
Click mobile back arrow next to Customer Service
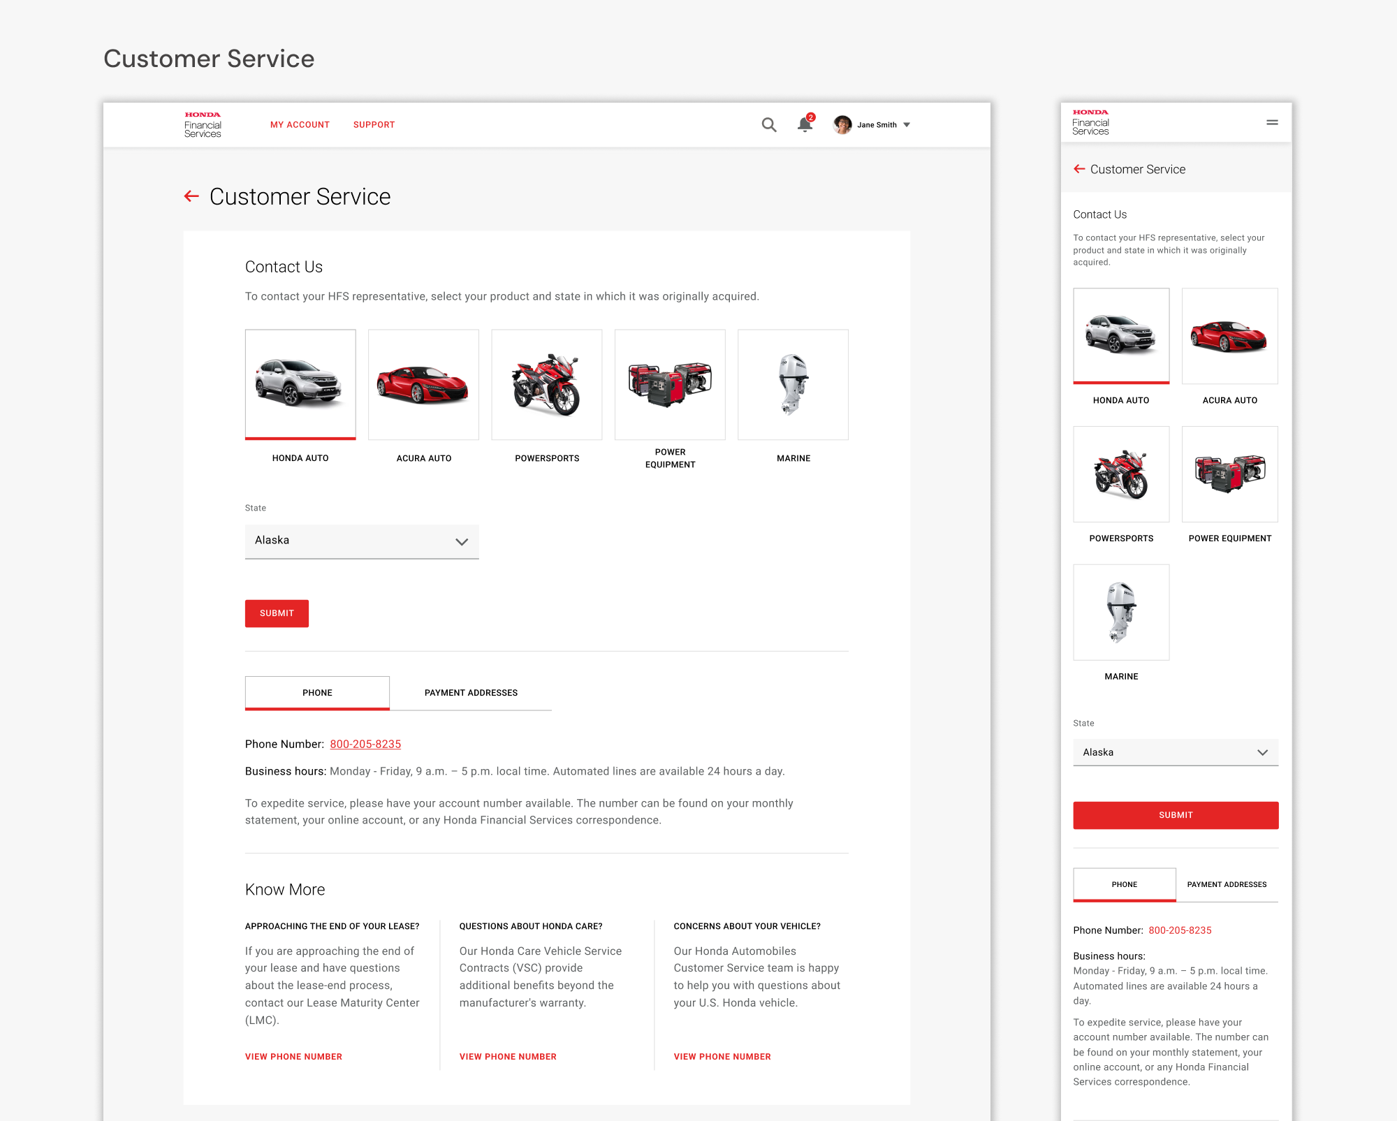tap(1079, 169)
